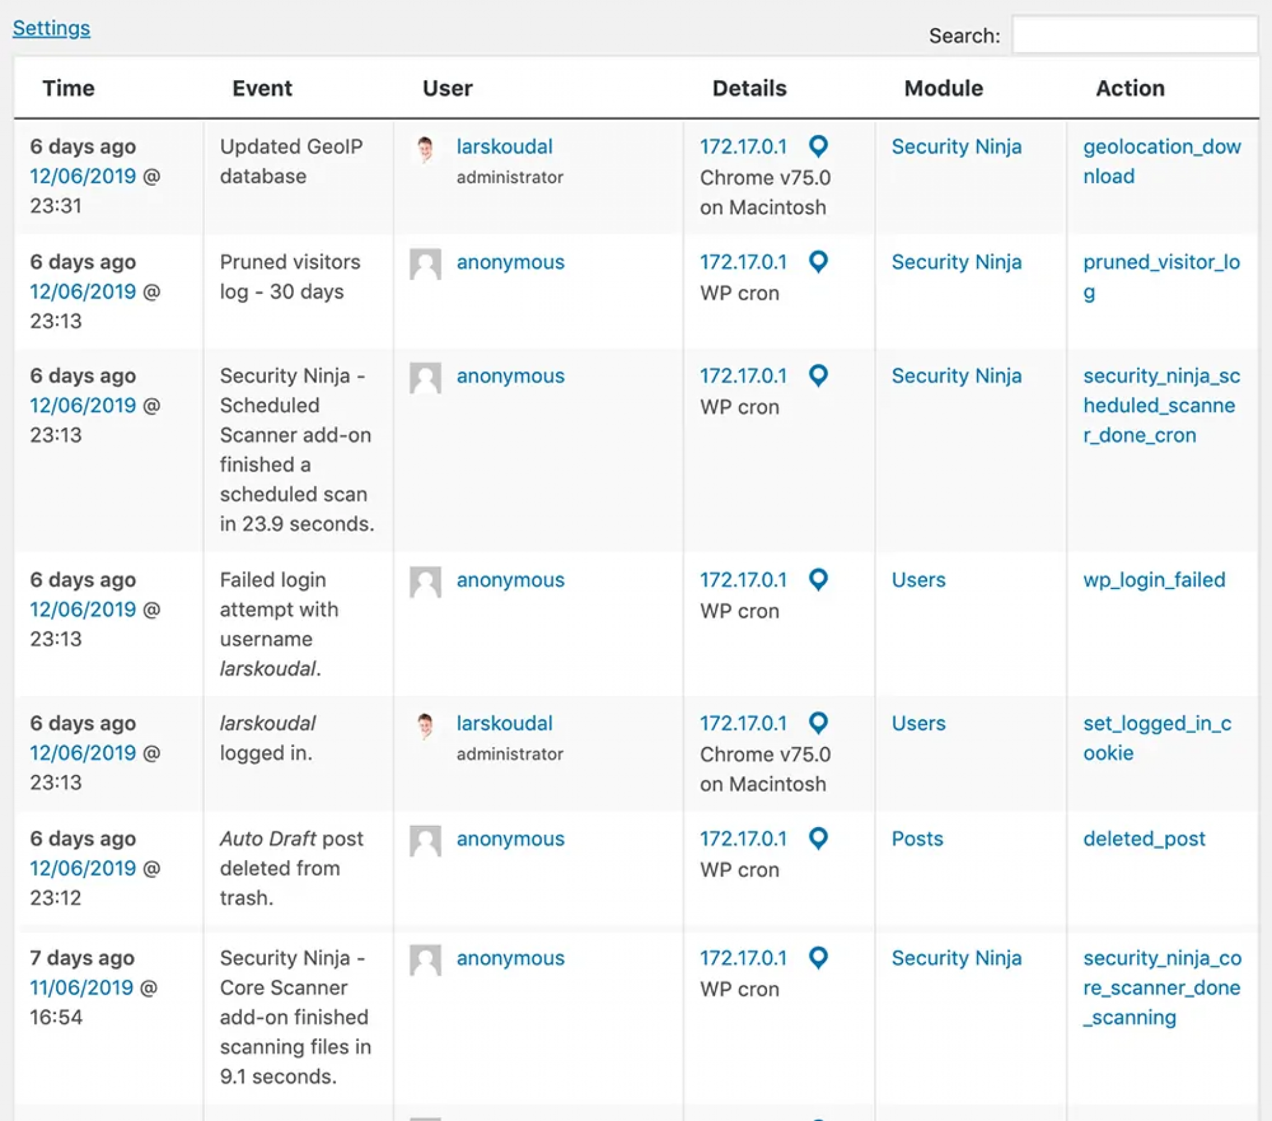Sort by the Event column header
1272x1121 pixels.
click(x=262, y=88)
